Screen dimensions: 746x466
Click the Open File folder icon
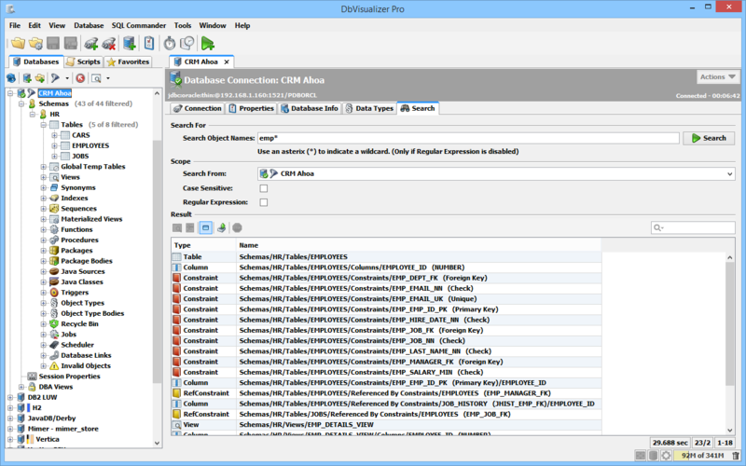pos(18,44)
